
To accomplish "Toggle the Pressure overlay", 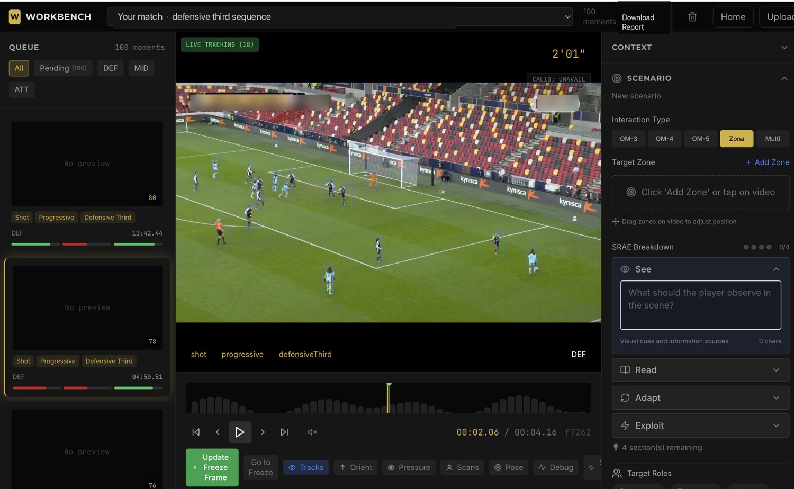I will [409, 467].
